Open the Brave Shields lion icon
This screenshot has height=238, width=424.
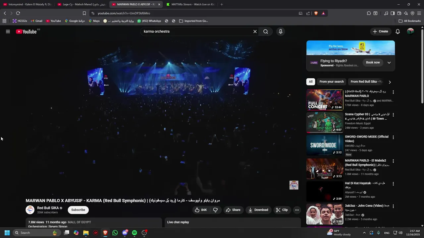tap(316, 13)
